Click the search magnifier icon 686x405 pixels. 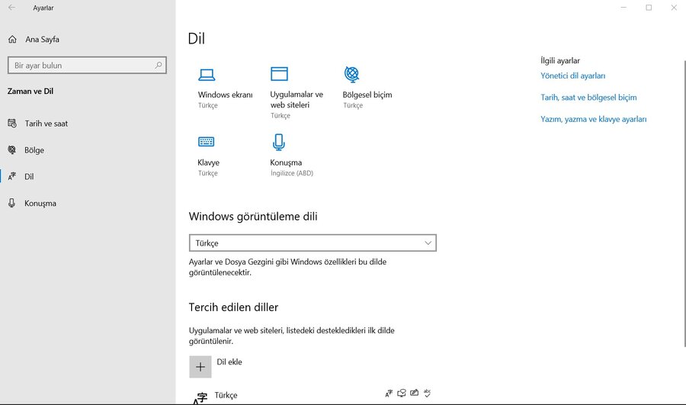[x=159, y=66]
